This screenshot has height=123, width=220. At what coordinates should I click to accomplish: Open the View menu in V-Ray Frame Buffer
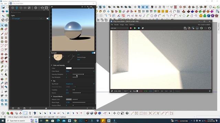126,25
